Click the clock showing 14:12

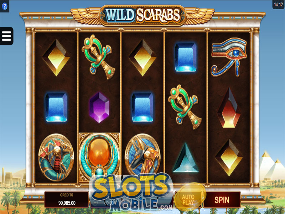point(279,5)
